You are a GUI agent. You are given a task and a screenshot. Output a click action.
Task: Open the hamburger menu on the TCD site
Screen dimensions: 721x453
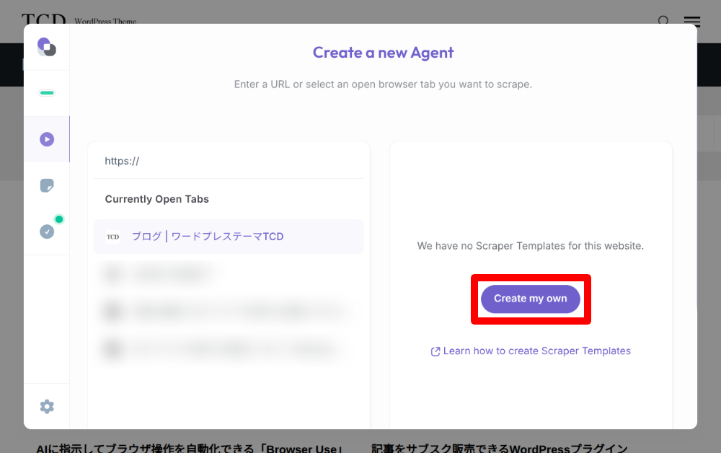(691, 22)
